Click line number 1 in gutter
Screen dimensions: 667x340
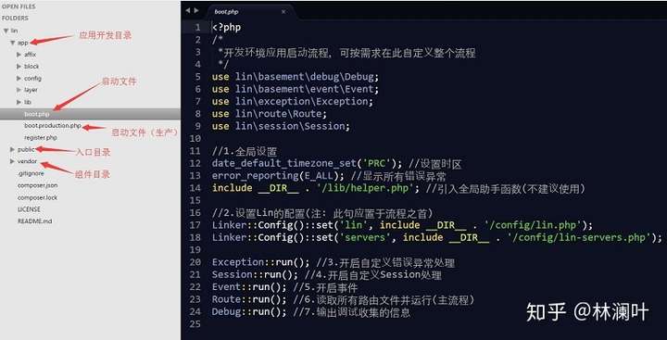click(197, 28)
